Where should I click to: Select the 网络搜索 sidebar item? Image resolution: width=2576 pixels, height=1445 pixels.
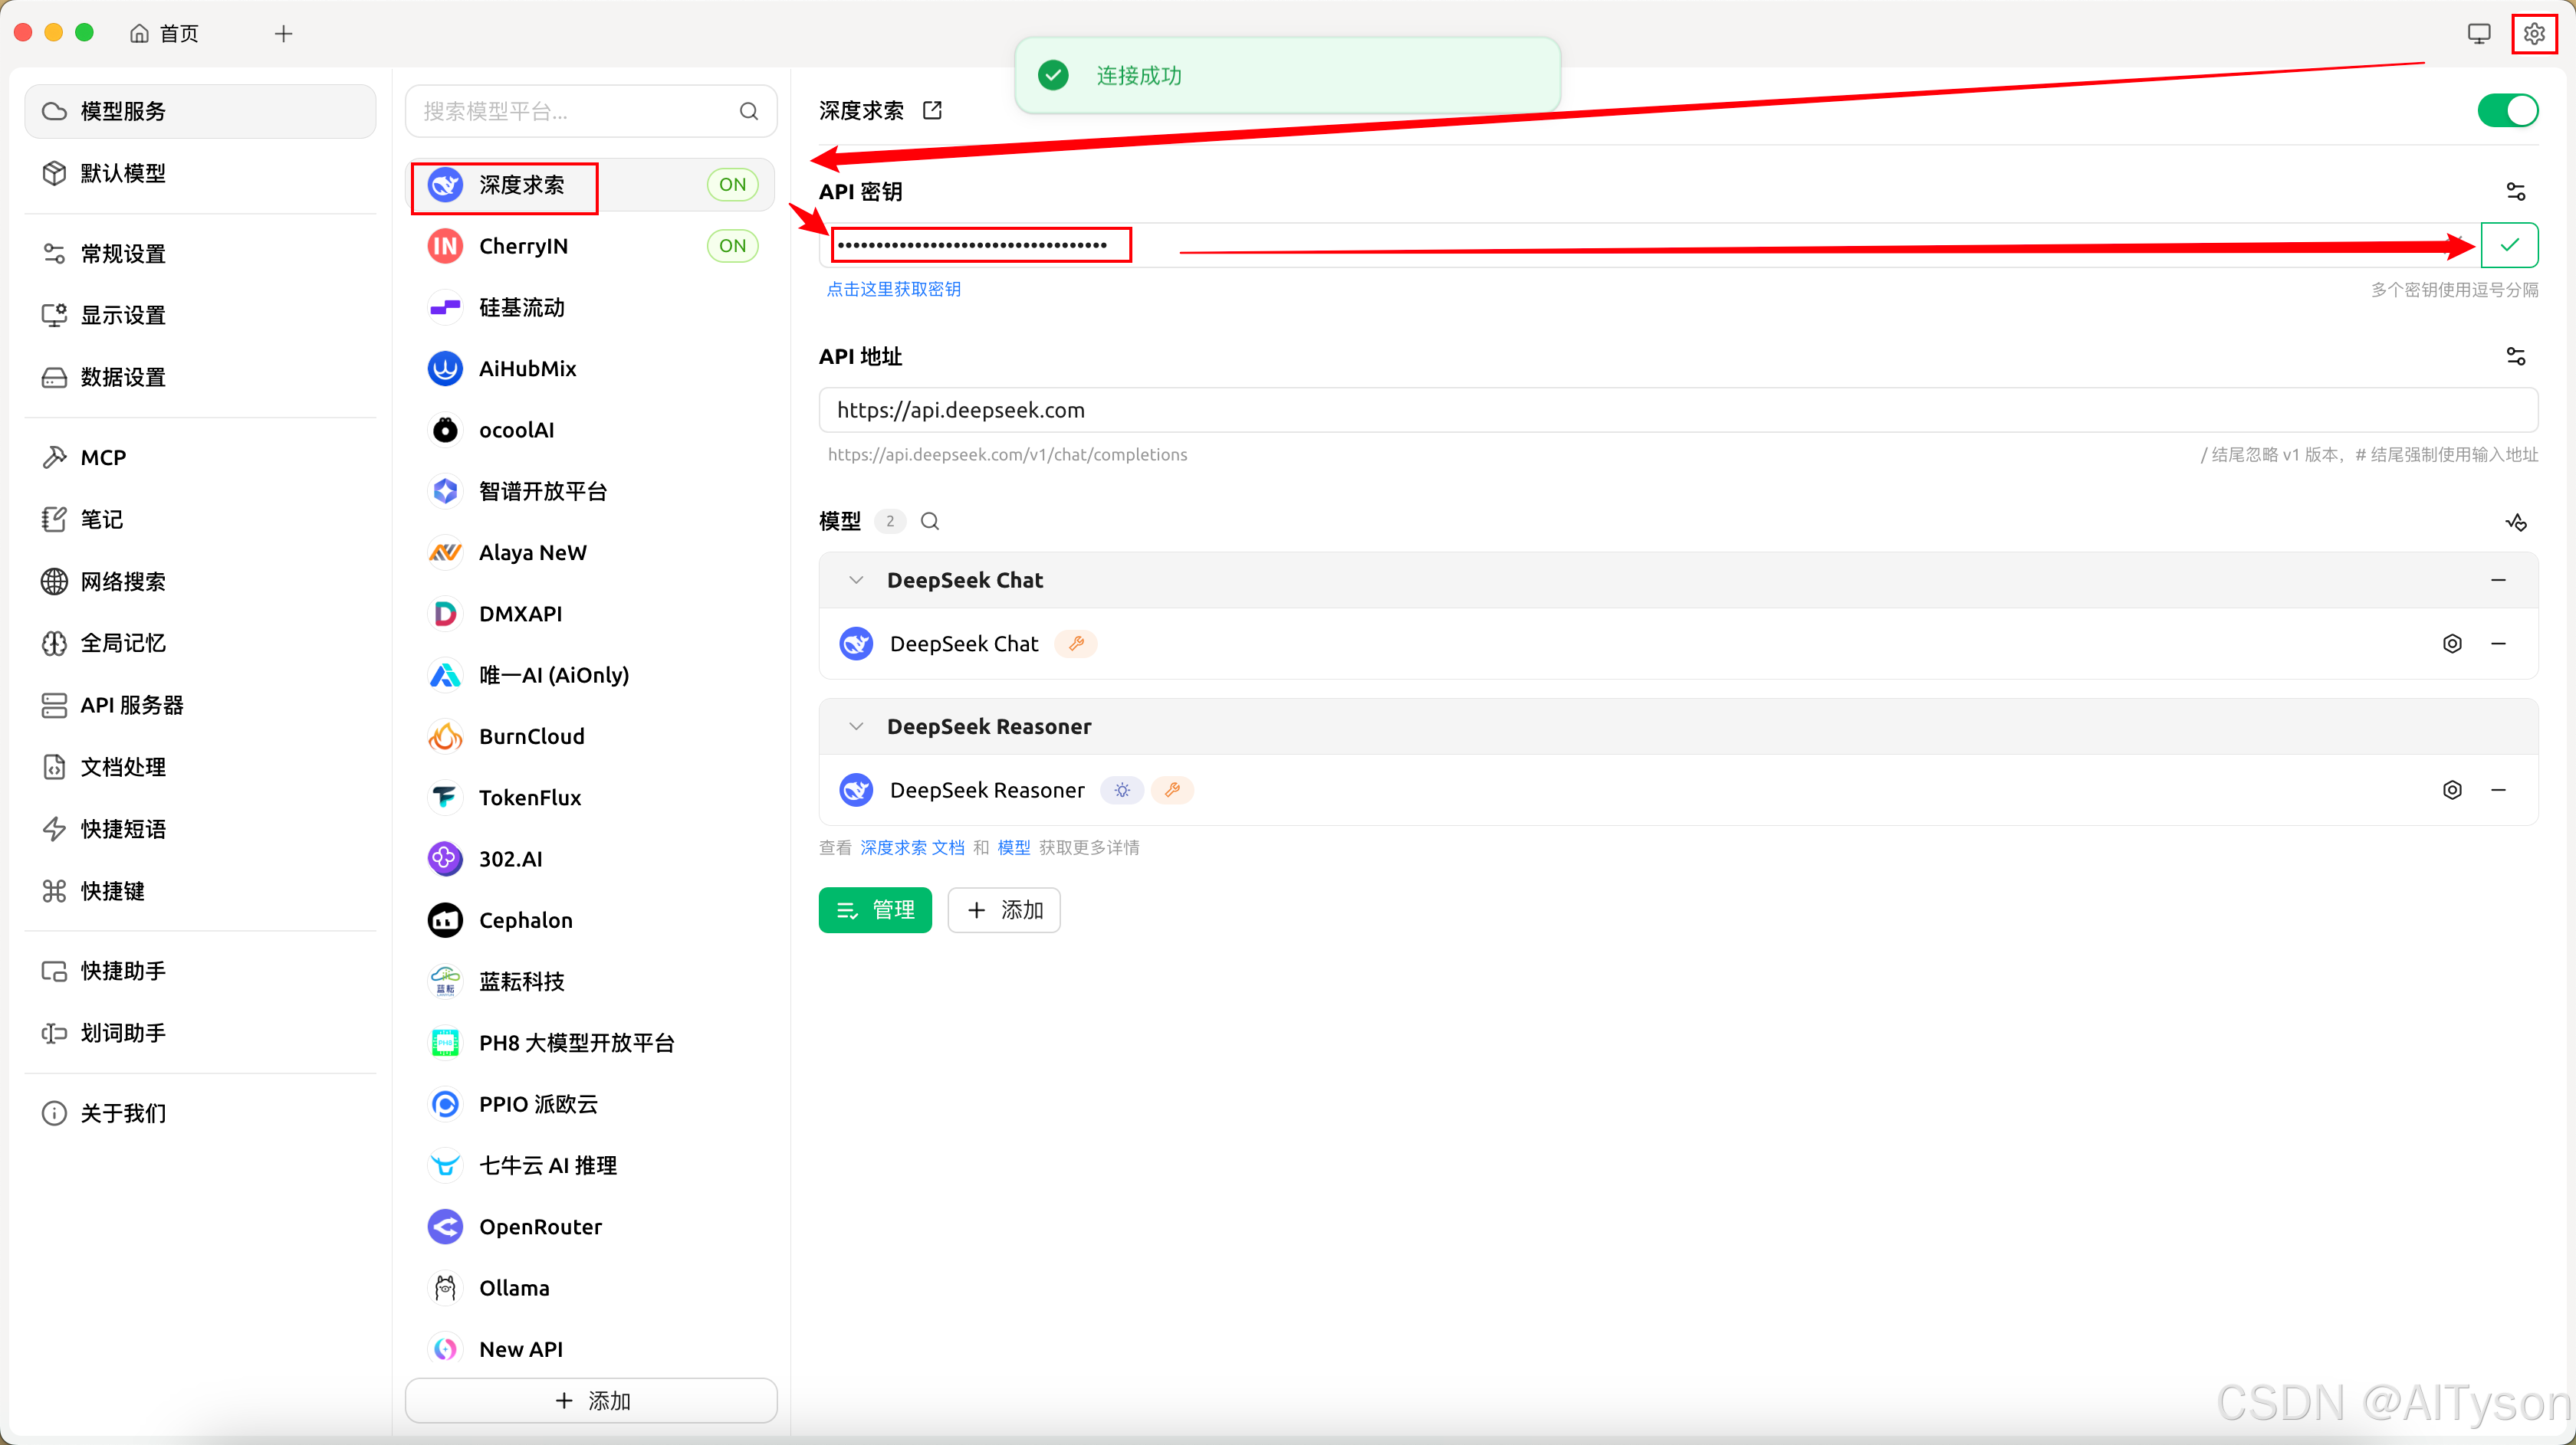(122, 582)
